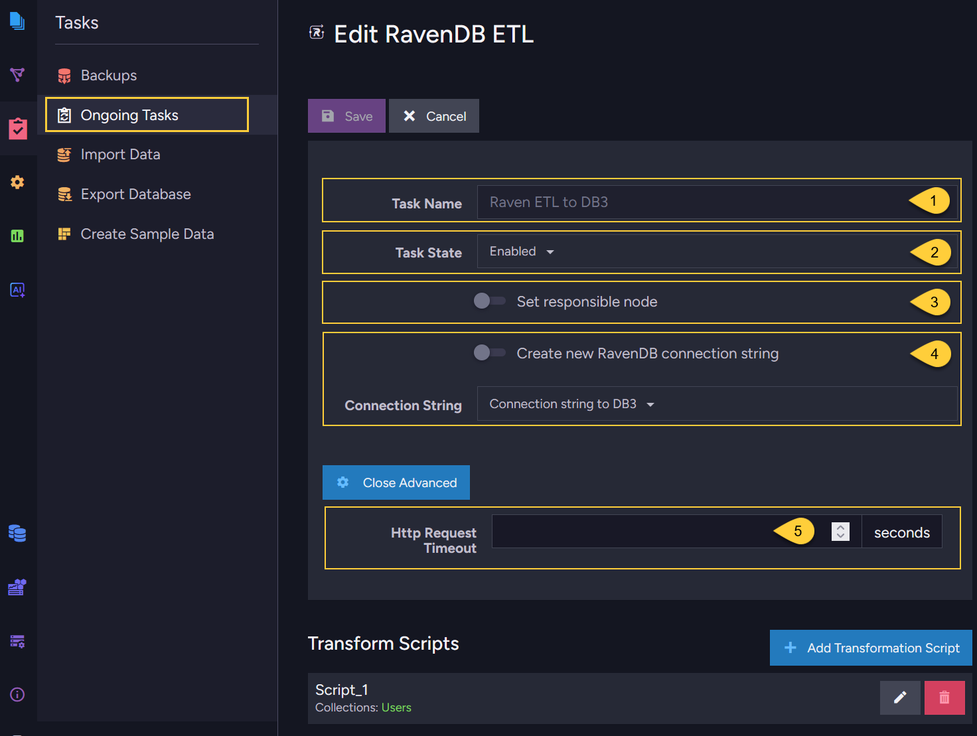
Task: Toggle Create new RavenDB connection string switch
Action: click(489, 352)
